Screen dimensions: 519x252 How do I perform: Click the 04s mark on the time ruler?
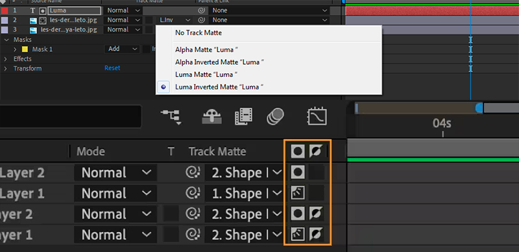click(x=442, y=123)
